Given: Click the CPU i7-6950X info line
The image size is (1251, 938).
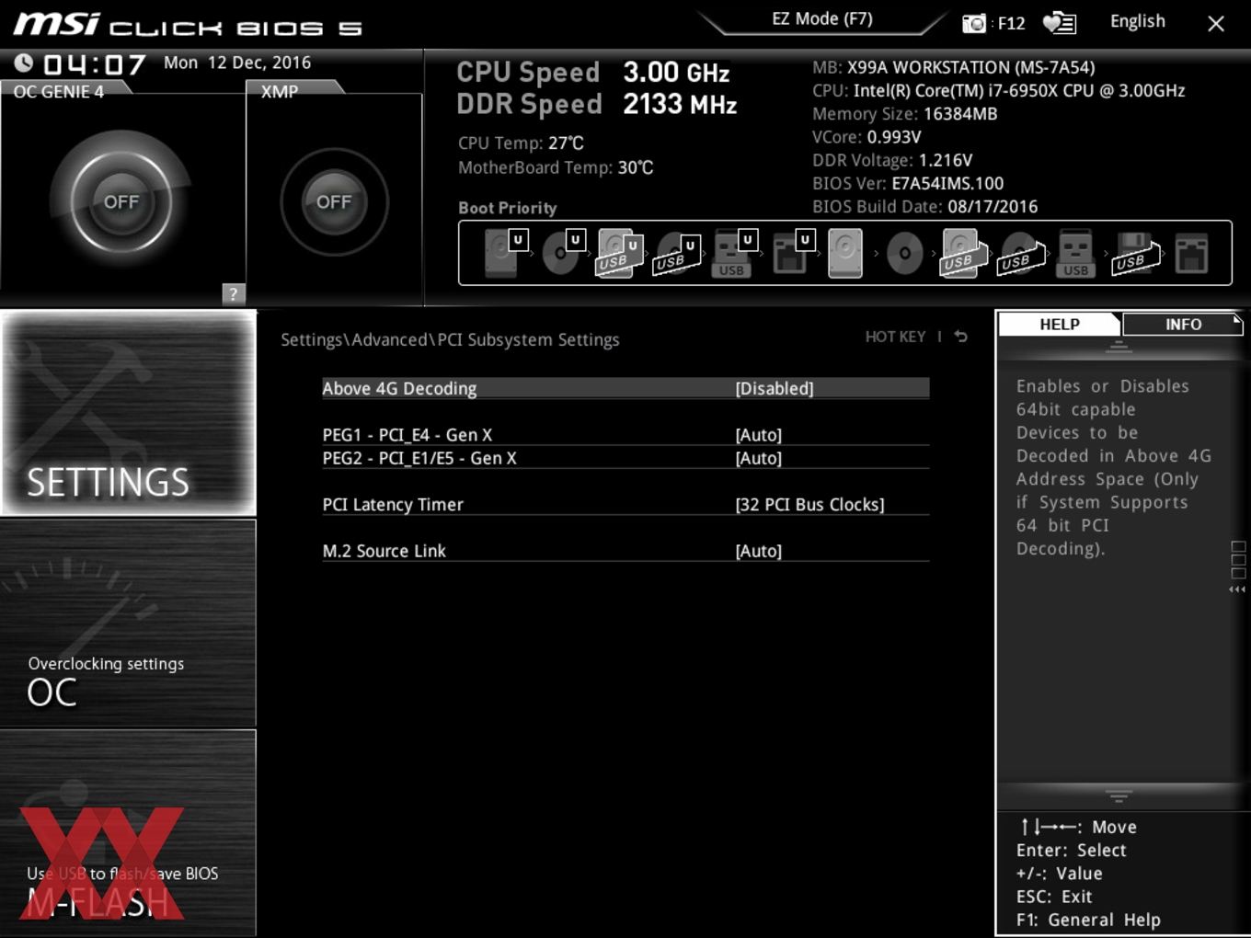Looking at the screenshot, I should [998, 90].
